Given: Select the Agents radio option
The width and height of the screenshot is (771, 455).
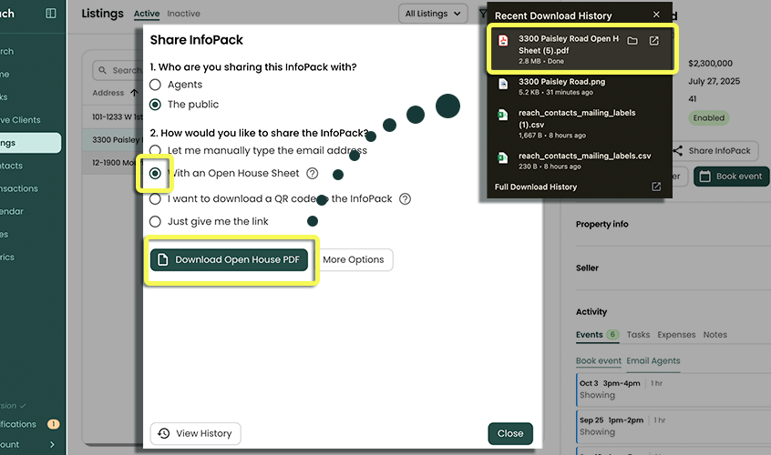Looking at the screenshot, I should 156,85.
